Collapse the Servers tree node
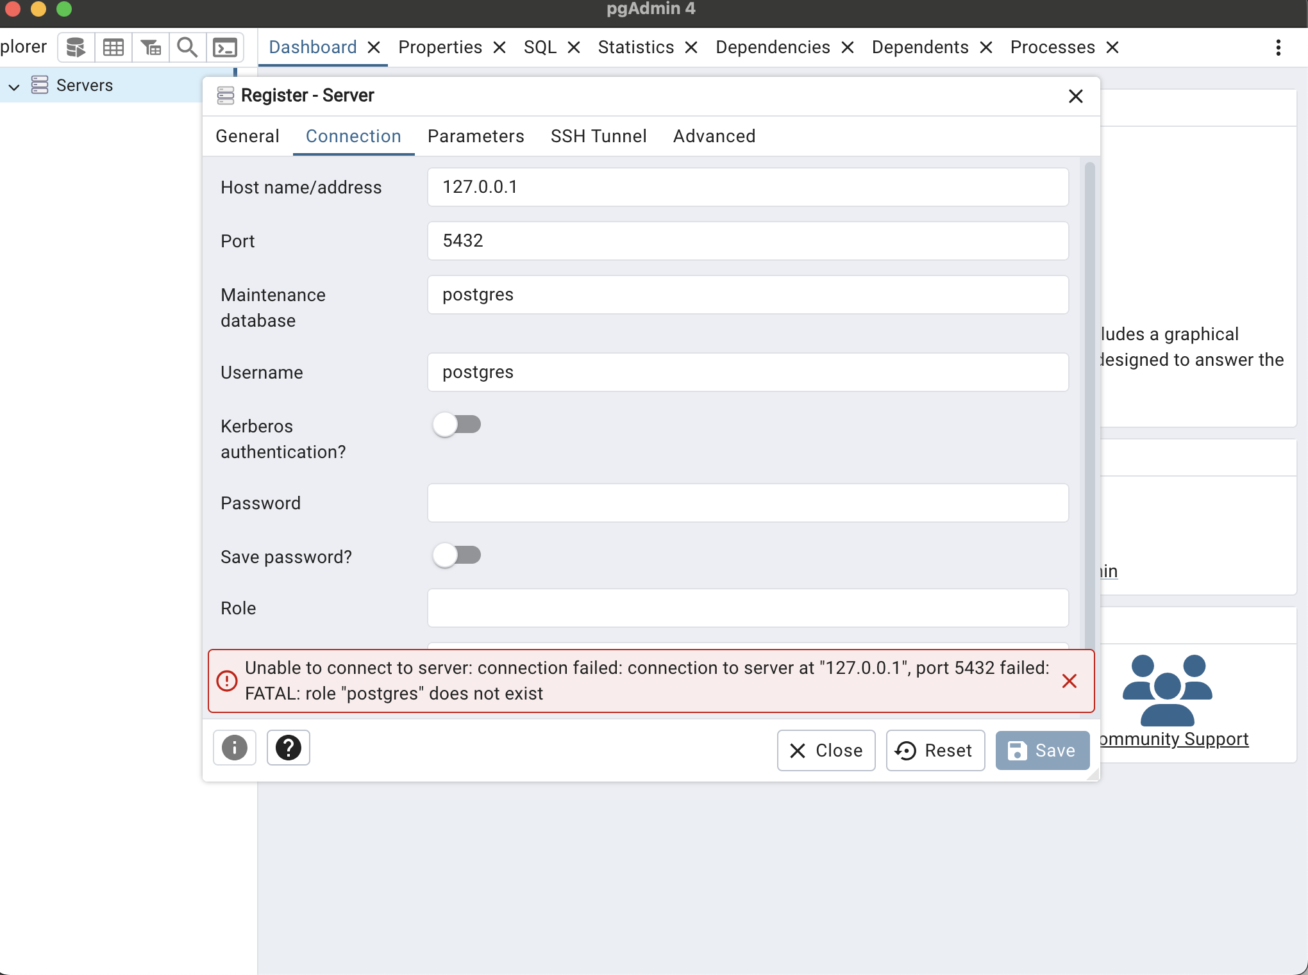 point(14,86)
